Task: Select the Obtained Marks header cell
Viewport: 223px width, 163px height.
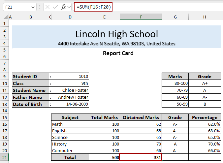Action: tap(141, 117)
